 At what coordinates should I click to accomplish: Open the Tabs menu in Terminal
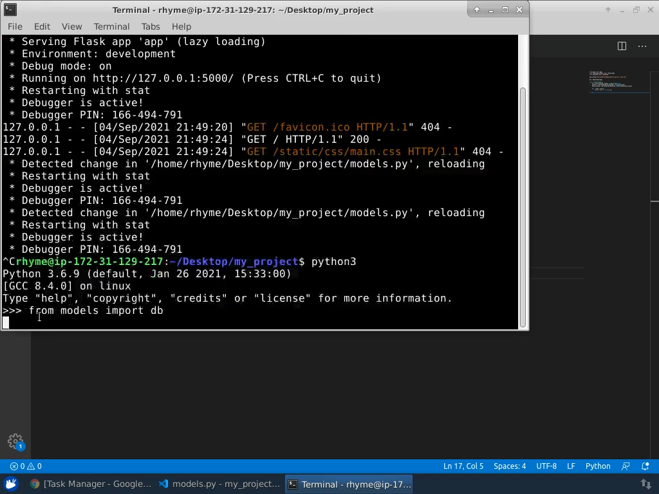(x=151, y=26)
